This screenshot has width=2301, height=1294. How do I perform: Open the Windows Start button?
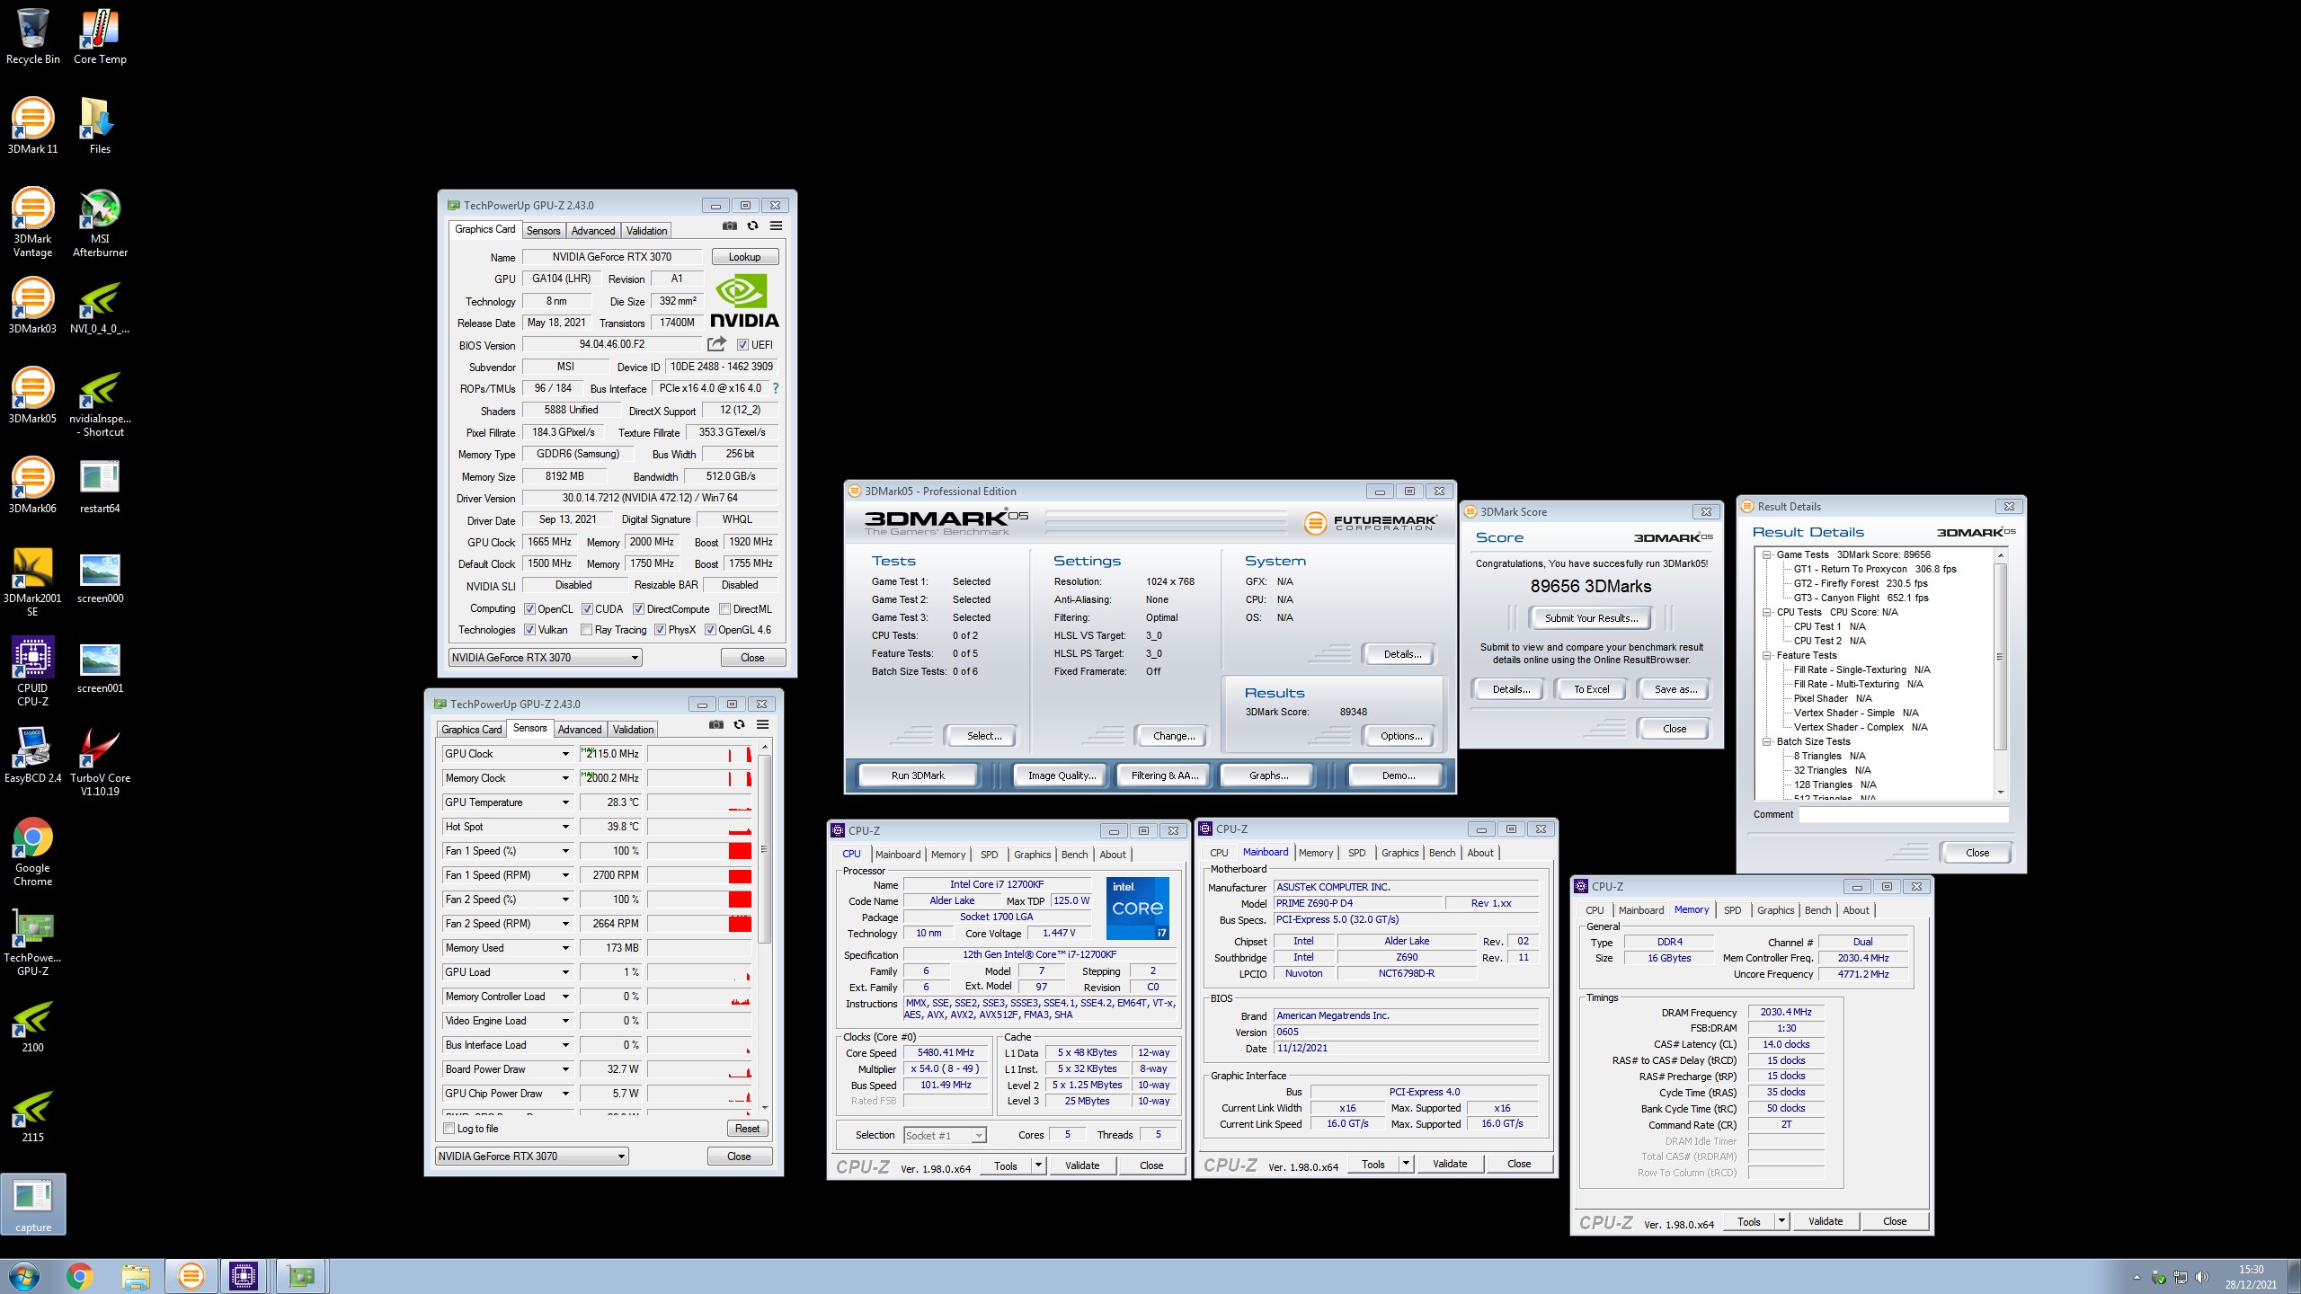pyautogui.click(x=24, y=1276)
